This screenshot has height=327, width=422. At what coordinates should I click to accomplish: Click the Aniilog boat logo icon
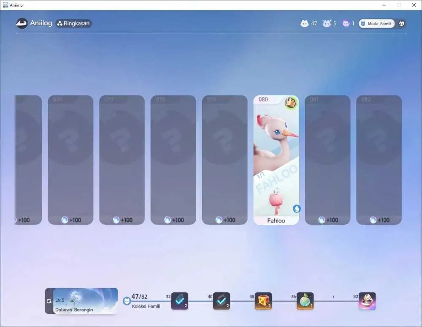22,23
